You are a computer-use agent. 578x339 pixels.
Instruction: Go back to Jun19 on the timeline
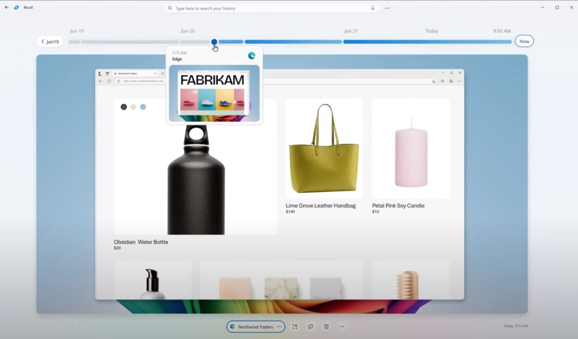click(x=50, y=41)
